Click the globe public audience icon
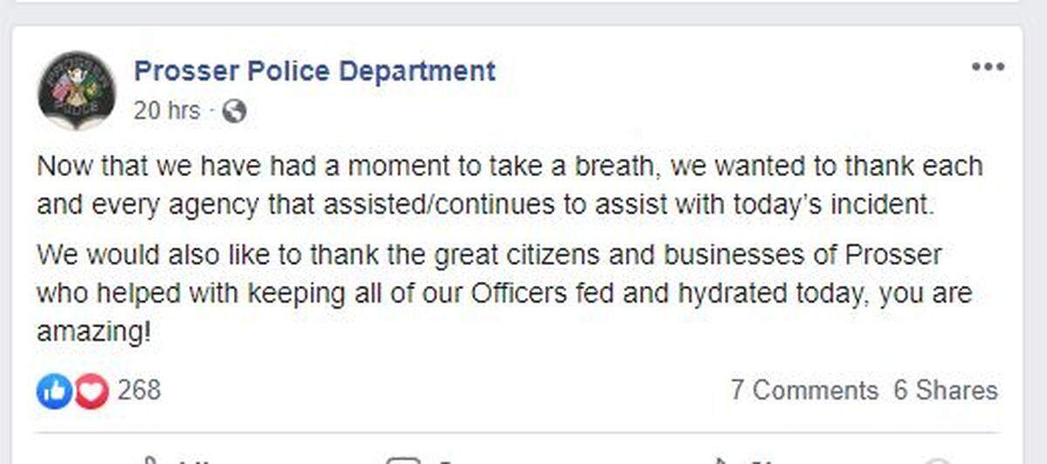 [234, 112]
